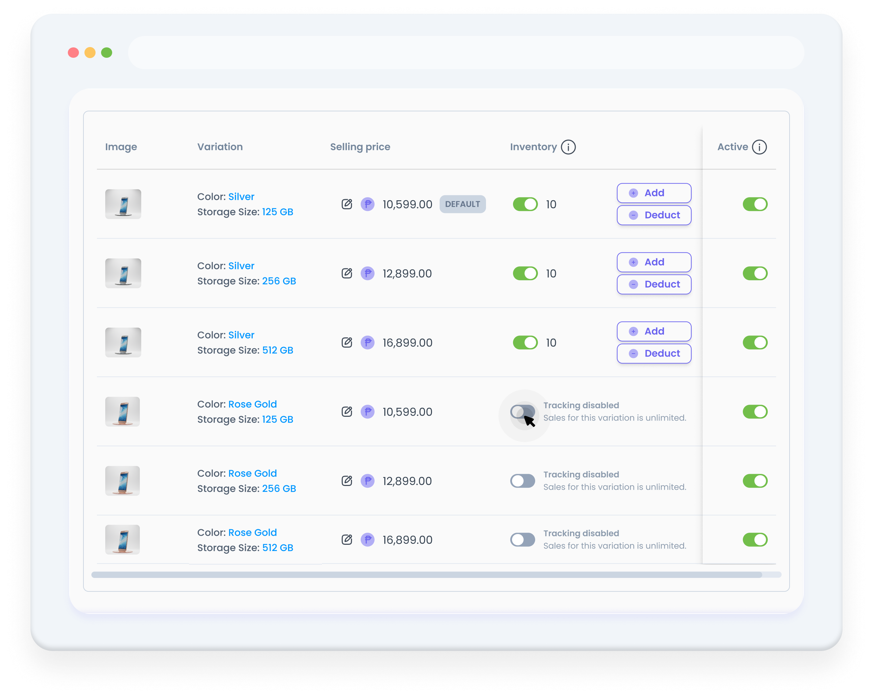Click the browser address bar
Screen dimensions: 873x698
tap(466, 53)
